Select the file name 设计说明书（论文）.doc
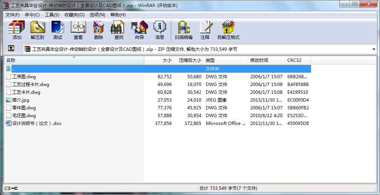Screen dimensions: 380x195 [x=37, y=123]
